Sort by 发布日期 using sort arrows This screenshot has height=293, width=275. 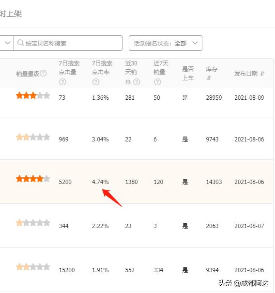(262, 74)
